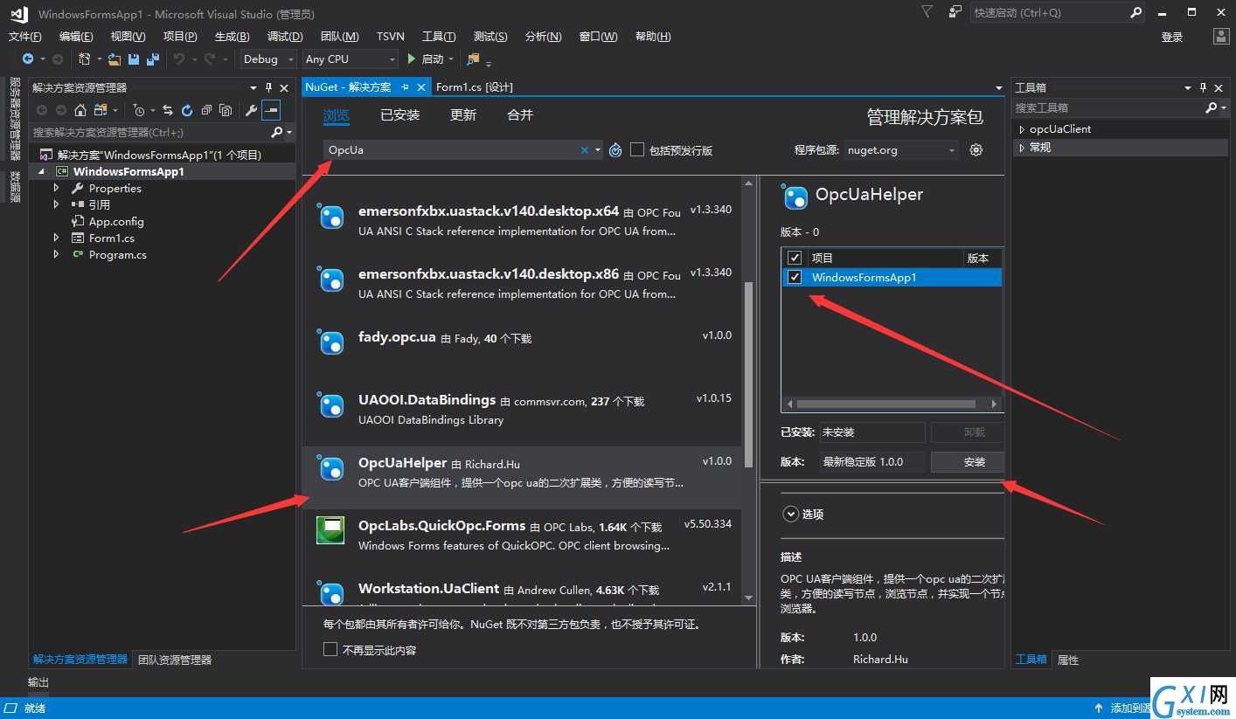Click the NuGet refresh search icon

[x=615, y=150]
